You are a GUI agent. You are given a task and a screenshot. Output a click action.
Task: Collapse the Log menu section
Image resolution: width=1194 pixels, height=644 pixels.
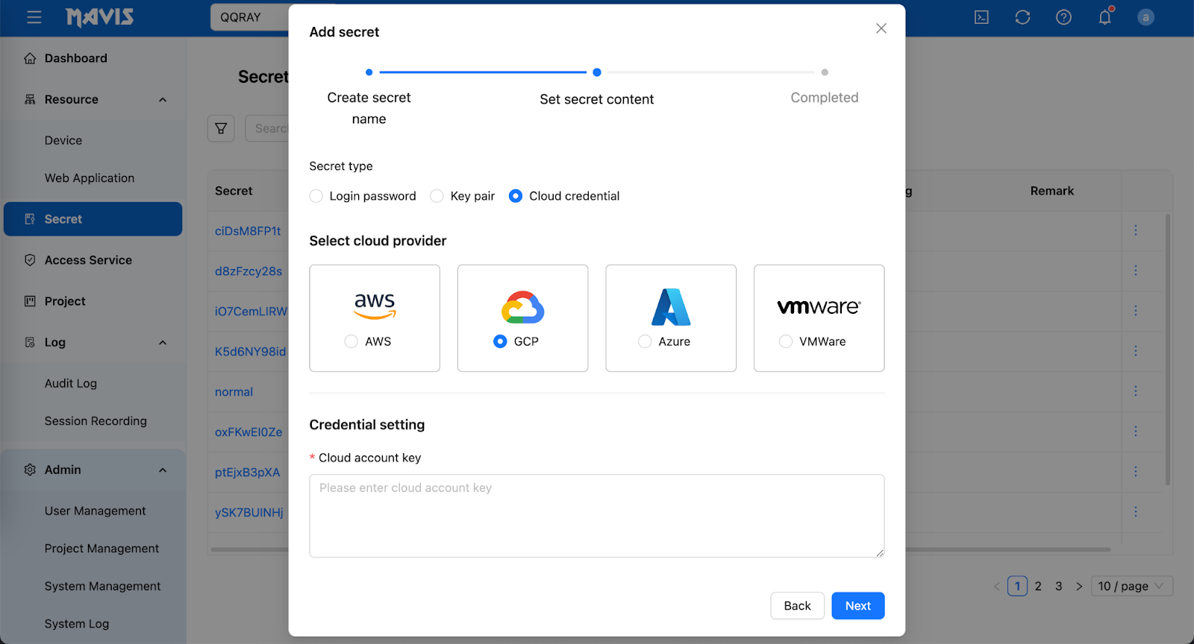[x=163, y=343]
